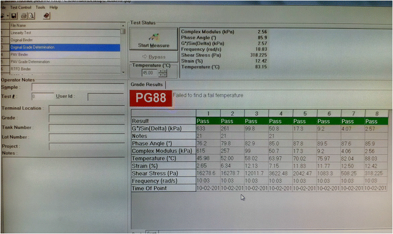Click the Grade input field
393x234 pixels.
pyautogui.click(x=86, y=118)
